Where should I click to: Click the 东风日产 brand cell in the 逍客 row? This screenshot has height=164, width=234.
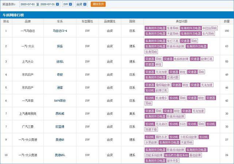[28, 87]
